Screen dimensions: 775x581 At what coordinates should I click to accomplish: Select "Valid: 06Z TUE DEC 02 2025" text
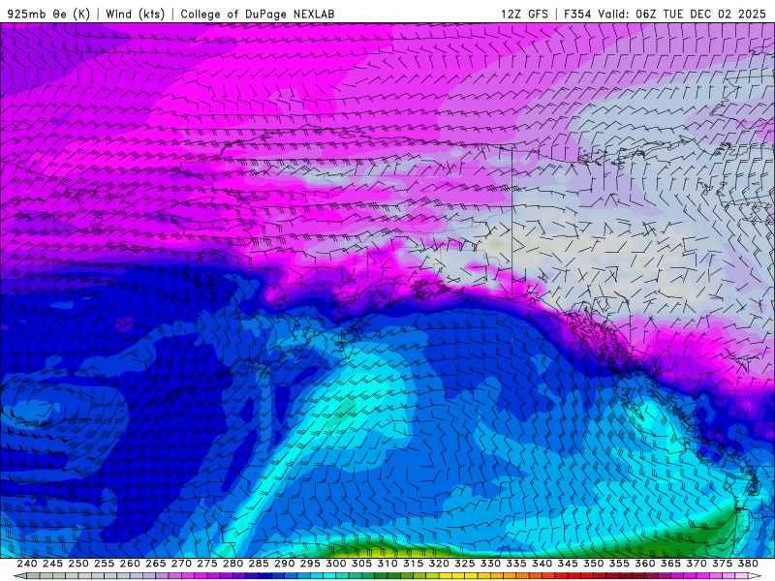point(682,14)
